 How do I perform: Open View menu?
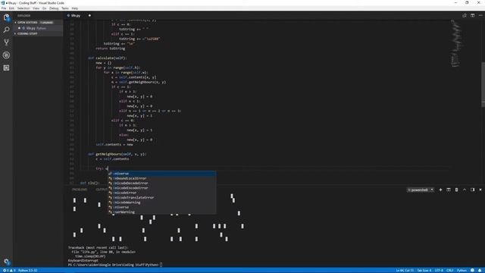click(x=36, y=8)
